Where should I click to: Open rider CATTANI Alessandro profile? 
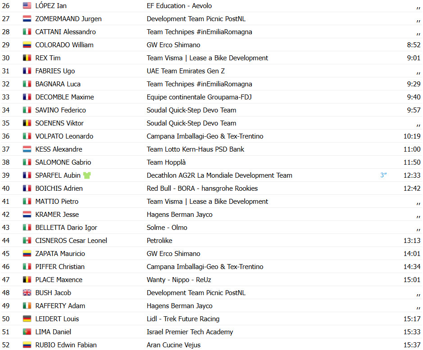(65, 32)
